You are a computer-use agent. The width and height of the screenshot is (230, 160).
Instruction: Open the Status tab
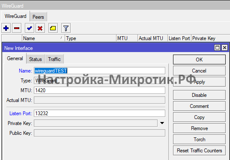pos(36,59)
